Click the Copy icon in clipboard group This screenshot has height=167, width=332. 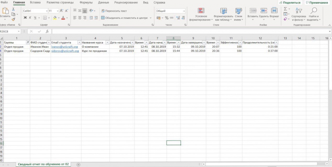[13, 14]
